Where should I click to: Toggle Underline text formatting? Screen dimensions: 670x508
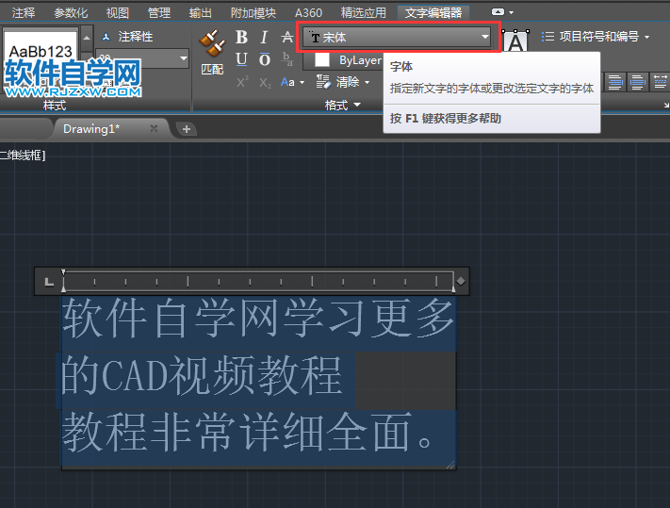pyautogui.click(x=241, y=59)
